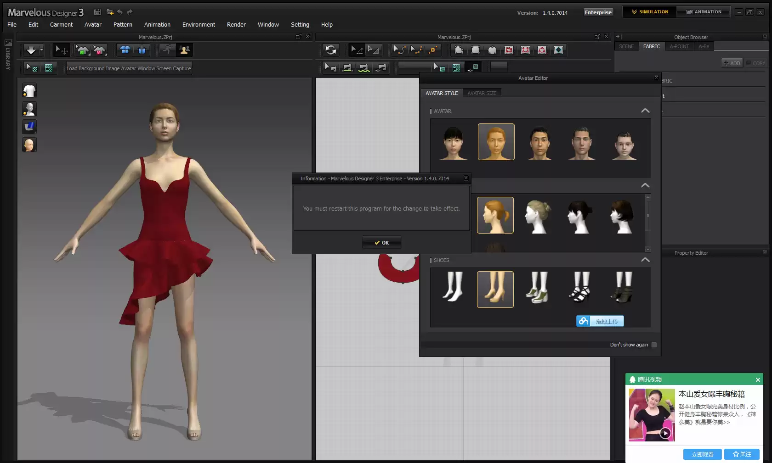Image resolution: width=772 pixels, height=463 pixels.
Task: Open the A-POINT tab in Object Browser
Action: pyautogui.click(x=679, y=46)
